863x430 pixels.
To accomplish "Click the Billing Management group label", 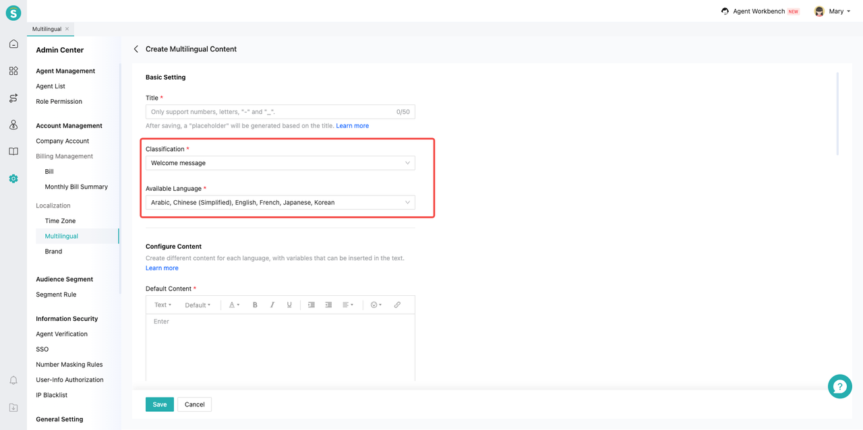I will point(65,156).
